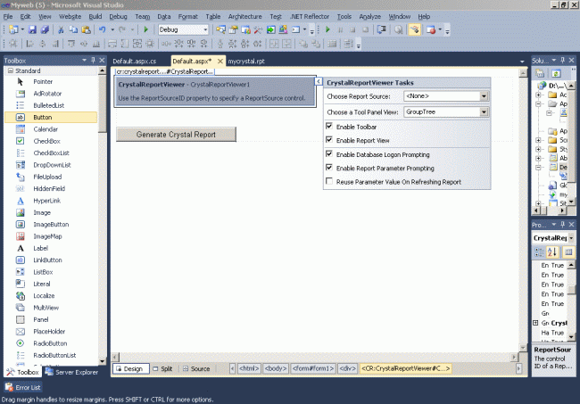
Task: Open the File menu
Action: click(8, 17)
